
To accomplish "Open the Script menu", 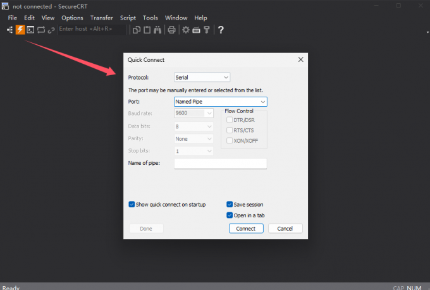I will click(x=128, y=18).
